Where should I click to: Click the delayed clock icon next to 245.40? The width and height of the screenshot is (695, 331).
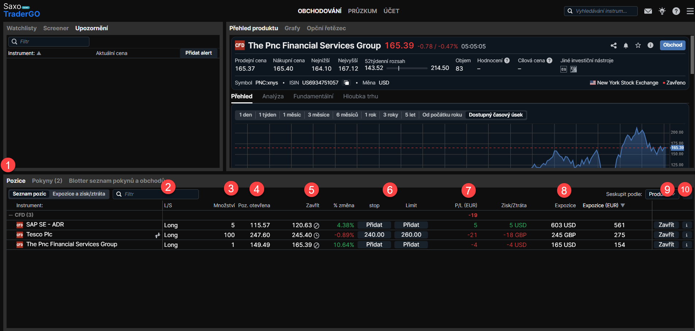coord(317,236)
